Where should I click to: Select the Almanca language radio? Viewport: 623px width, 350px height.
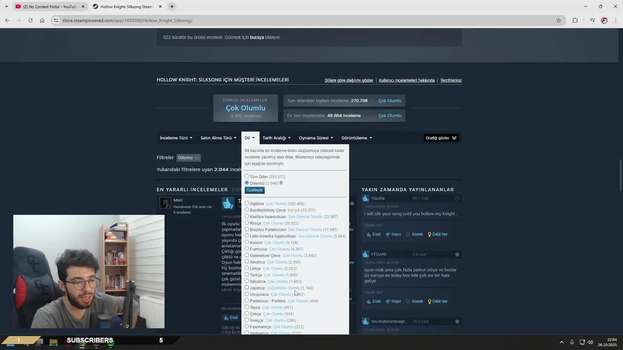(247, 262)
